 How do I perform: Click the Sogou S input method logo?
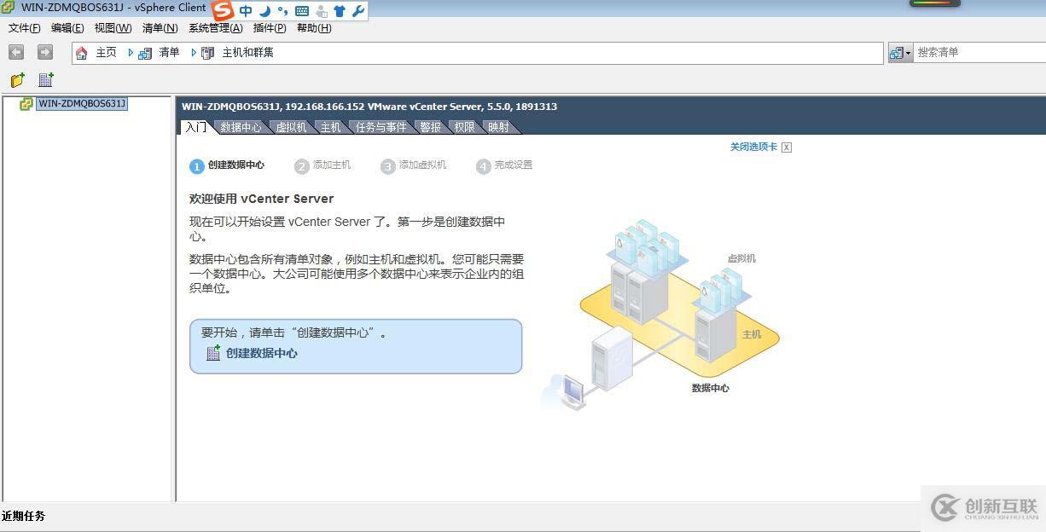pos(223,10)
